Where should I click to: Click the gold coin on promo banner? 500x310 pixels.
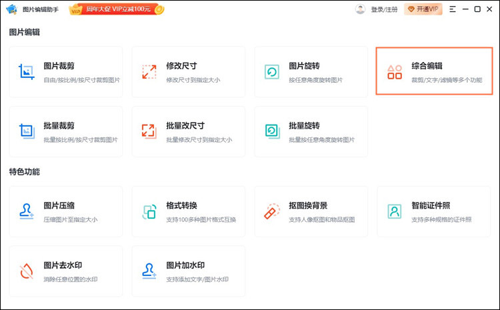point(159,9)
